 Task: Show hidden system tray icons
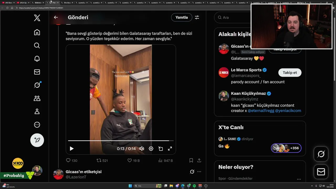pyautogui.click(x=312, y=186)
